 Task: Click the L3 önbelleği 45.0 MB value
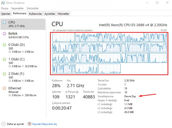coord(129,112)
